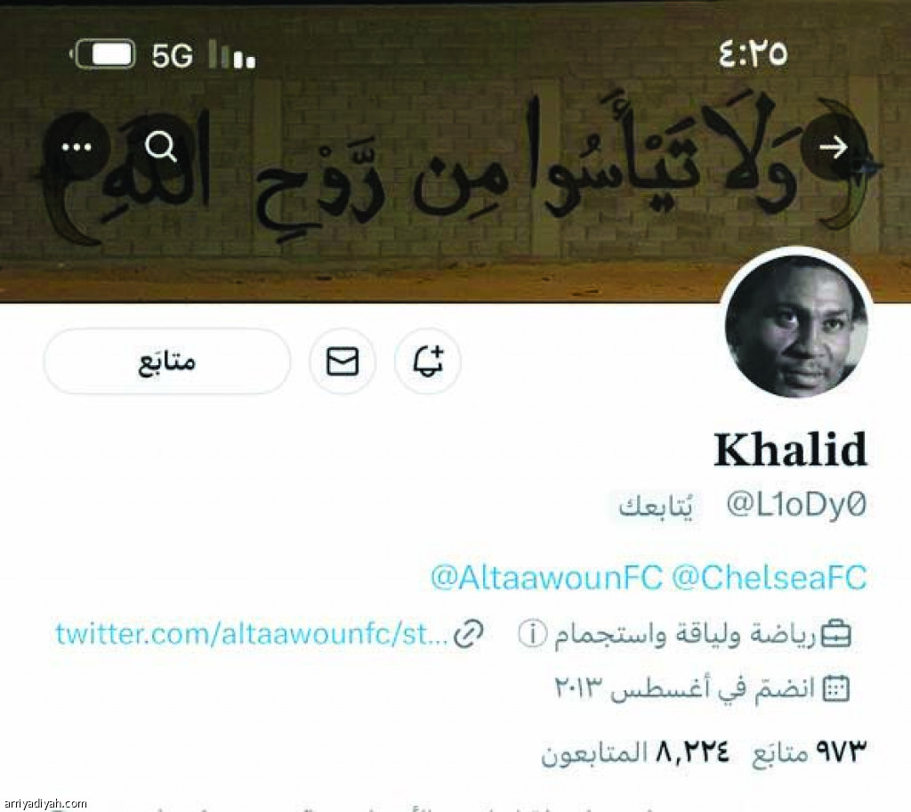
Task: Tap the link chain icon
Action: pyautogui.click(x=468, y=634)
